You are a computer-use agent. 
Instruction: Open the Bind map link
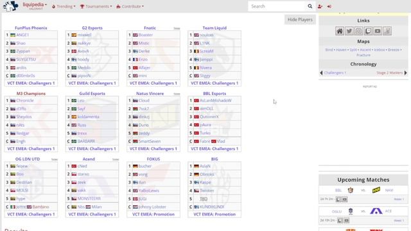click(329, 49)
